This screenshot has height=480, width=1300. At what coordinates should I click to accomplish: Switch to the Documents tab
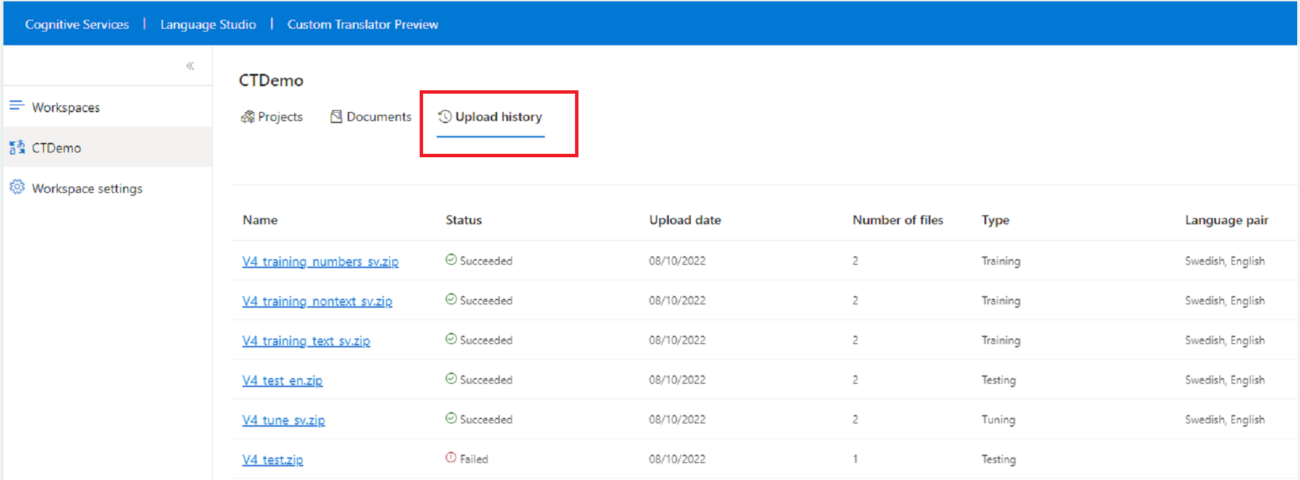371,117
